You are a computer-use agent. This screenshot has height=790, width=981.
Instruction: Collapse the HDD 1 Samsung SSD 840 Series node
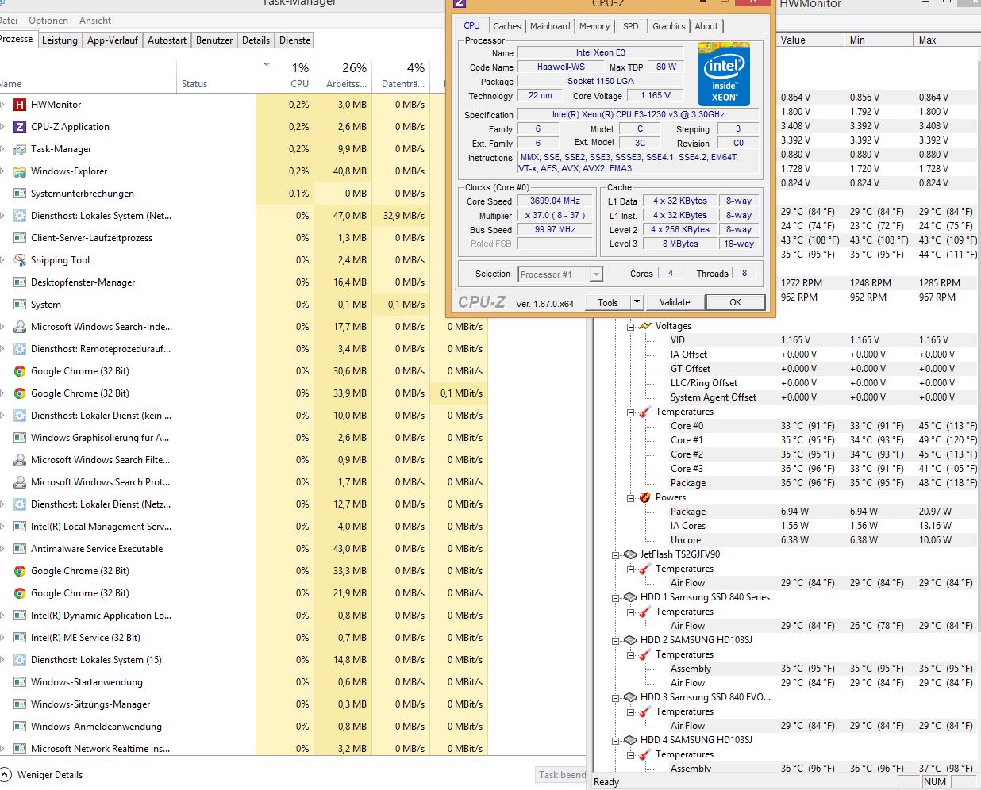pyautogui.click(x=615, y=597)
